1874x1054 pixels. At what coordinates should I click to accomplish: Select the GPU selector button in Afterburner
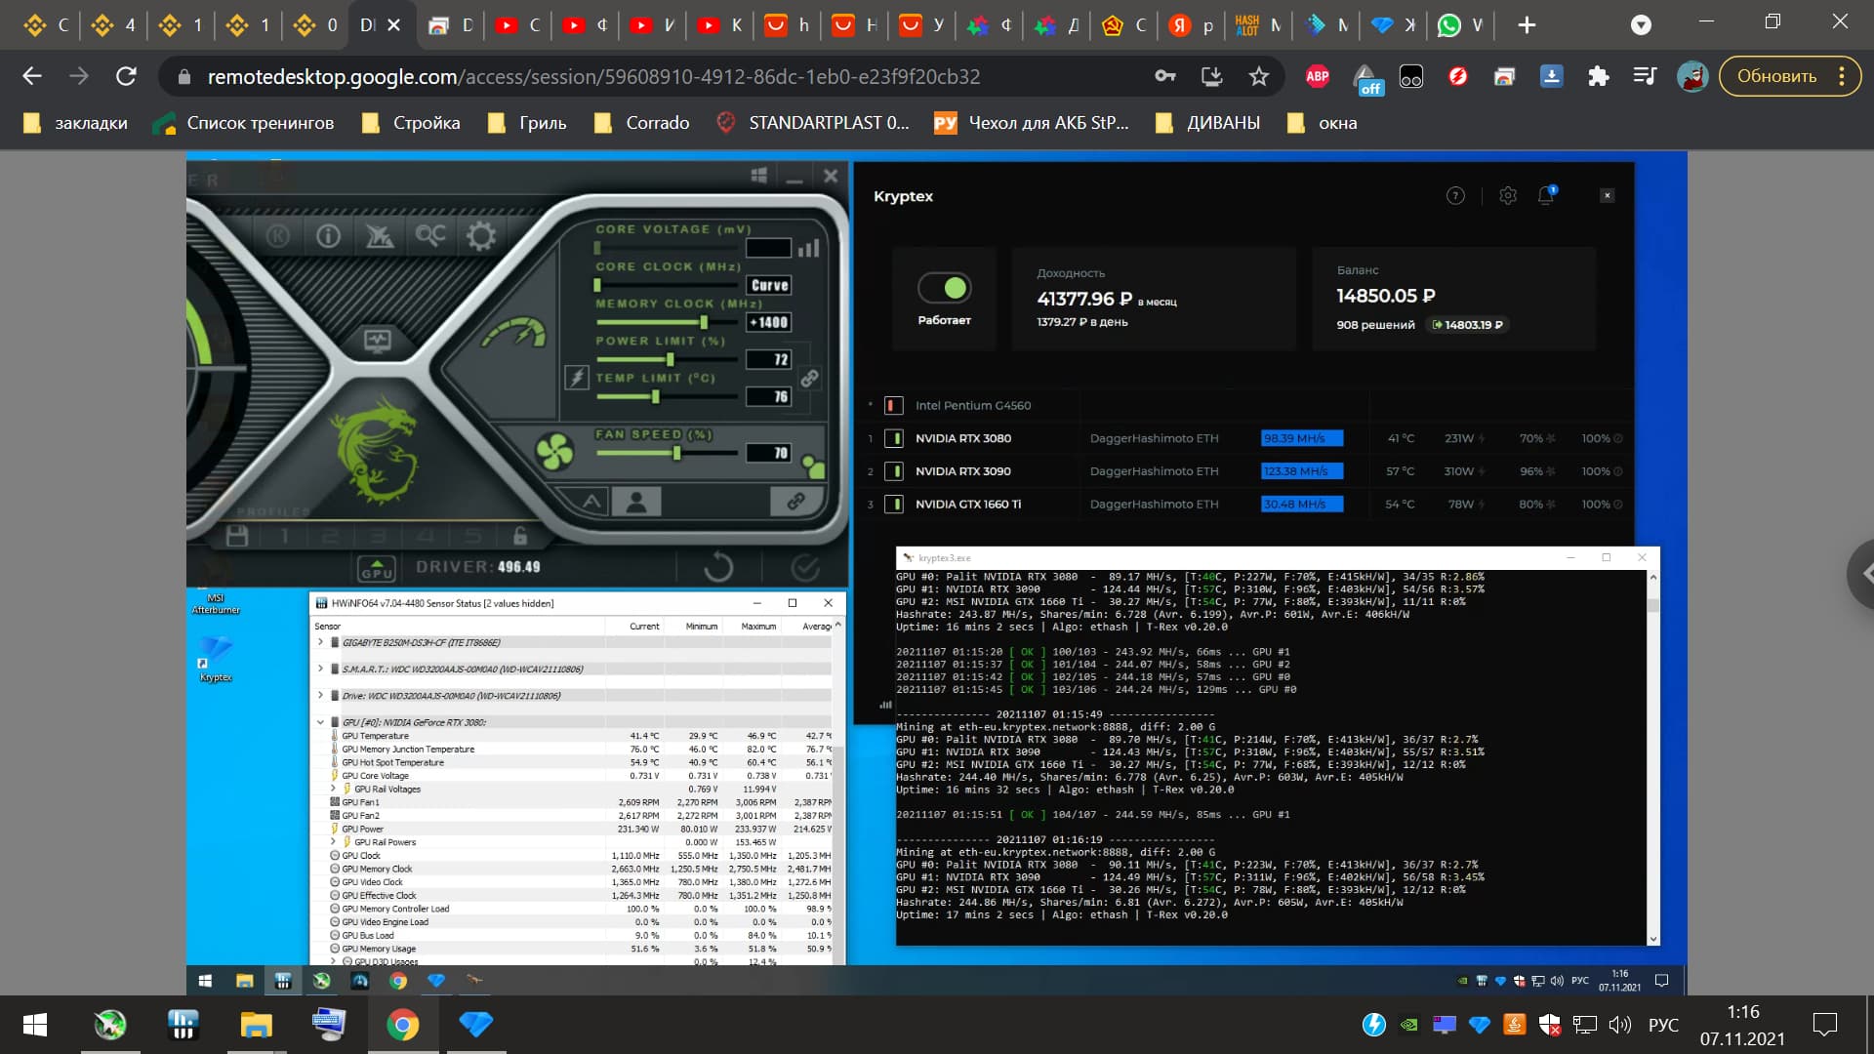(377, 568)
